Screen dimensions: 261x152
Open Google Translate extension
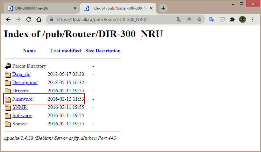(x=212, y=19)
